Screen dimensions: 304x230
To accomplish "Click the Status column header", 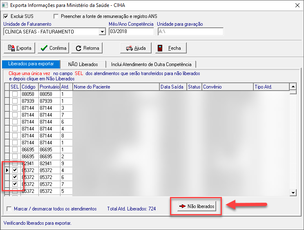I will tap(194, 87).
